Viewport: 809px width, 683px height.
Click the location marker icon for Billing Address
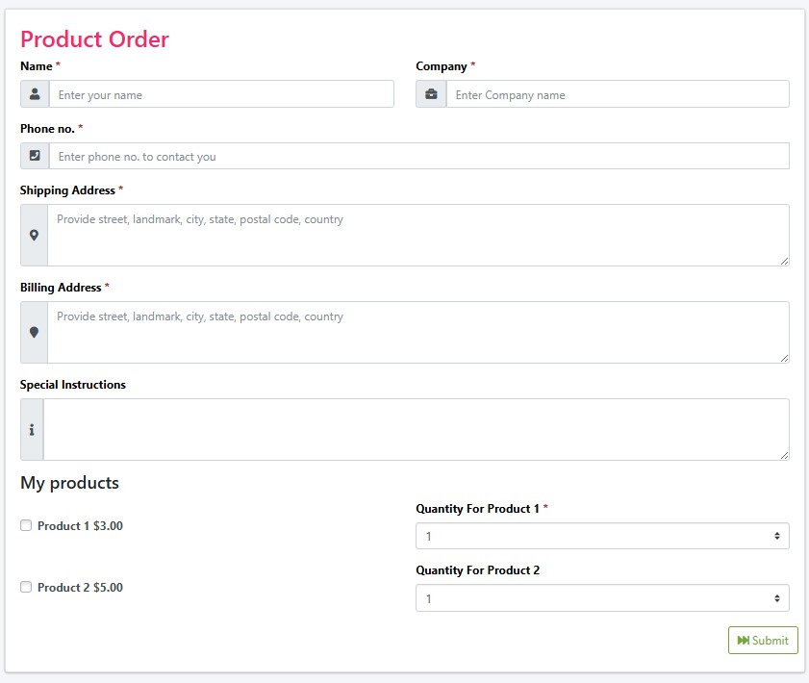[35, 333]
